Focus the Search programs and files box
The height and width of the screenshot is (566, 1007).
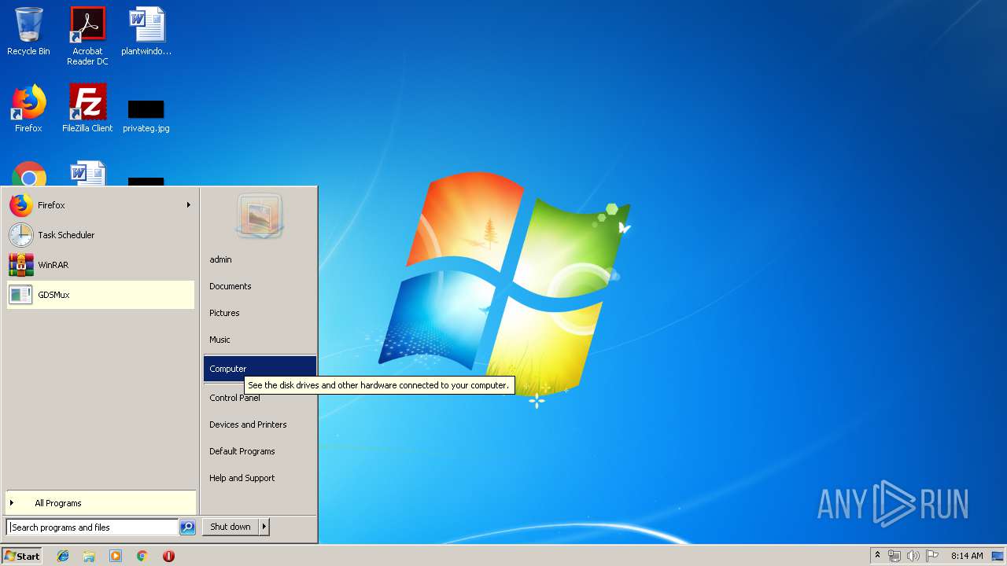pos(92,527)
